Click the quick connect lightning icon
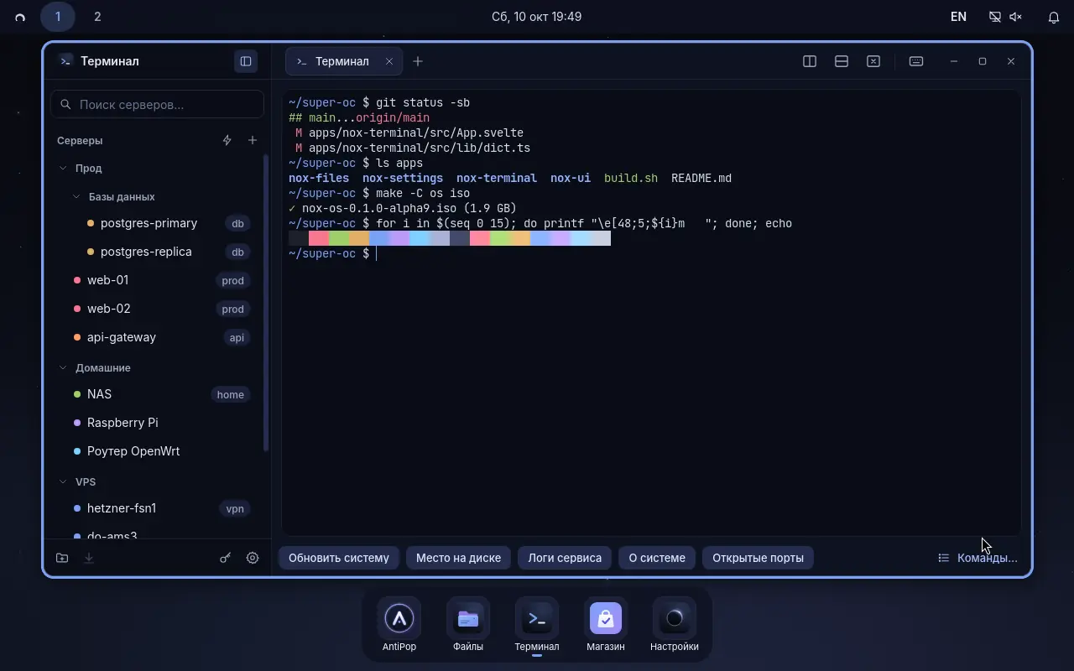Image resolution: width=1074 pixels, height=671 pixels. [227, 140]
